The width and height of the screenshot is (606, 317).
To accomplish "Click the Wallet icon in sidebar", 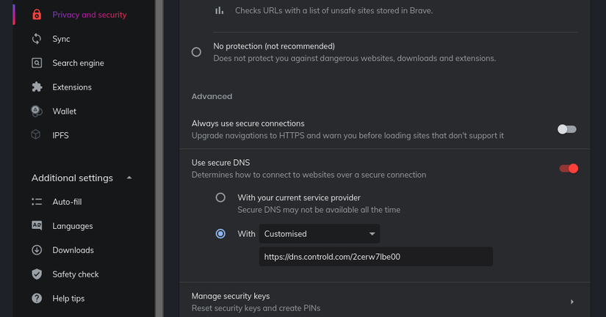I will pyautogui.click(x=36, y=112).
